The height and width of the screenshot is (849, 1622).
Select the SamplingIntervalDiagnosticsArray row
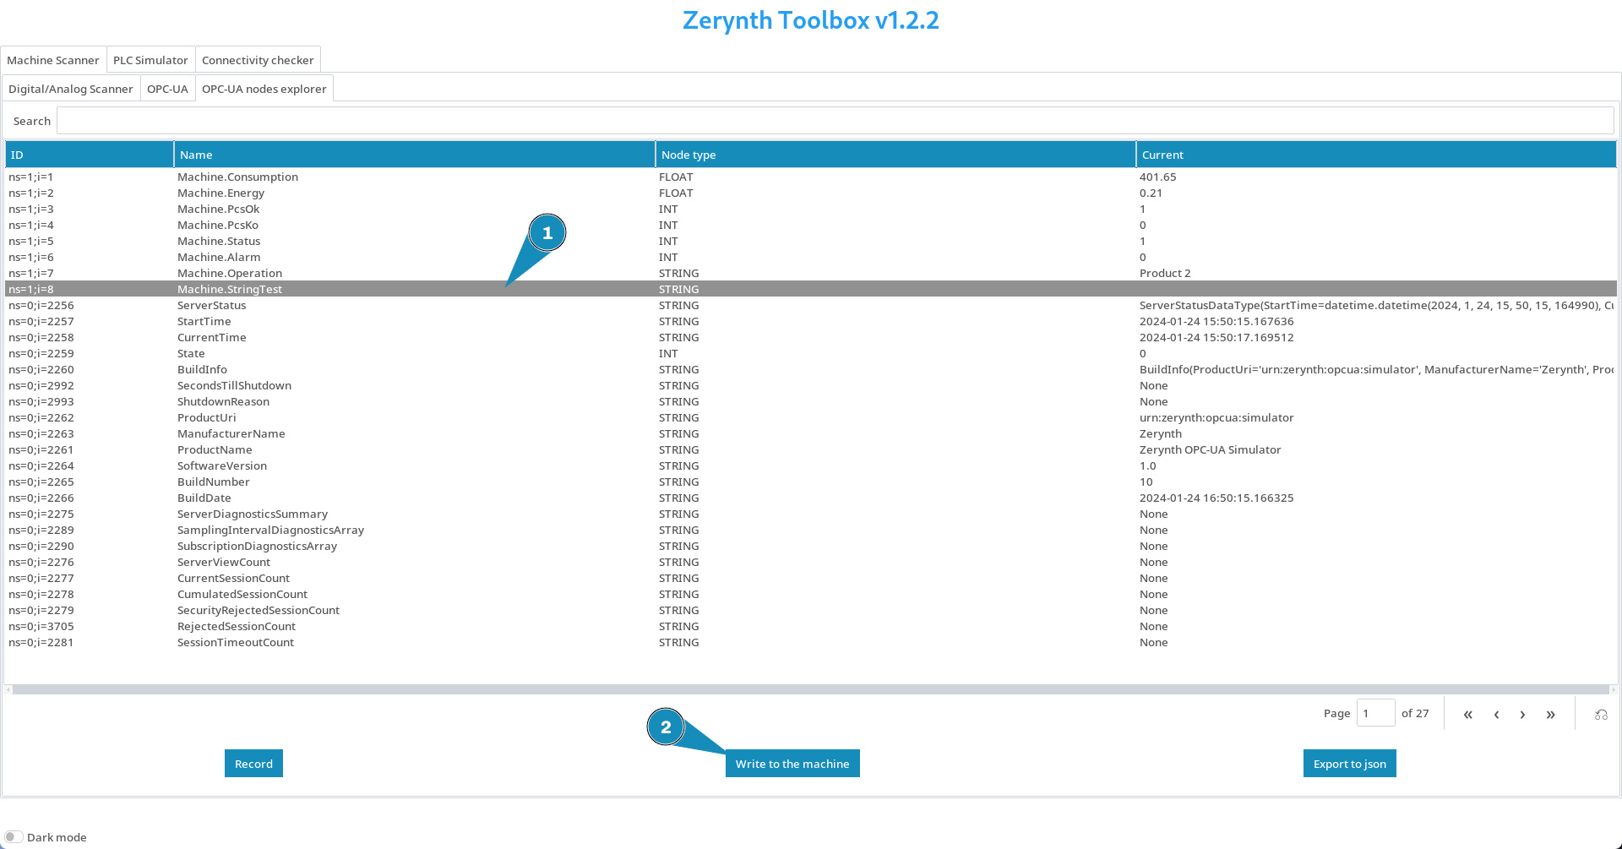point(811,530)
